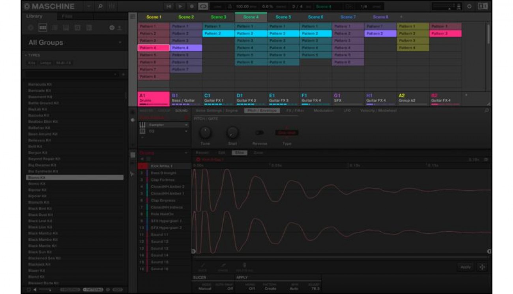
Task: Add a new scene with plus button
Action: pyautogui.click(x=401, y=17)
